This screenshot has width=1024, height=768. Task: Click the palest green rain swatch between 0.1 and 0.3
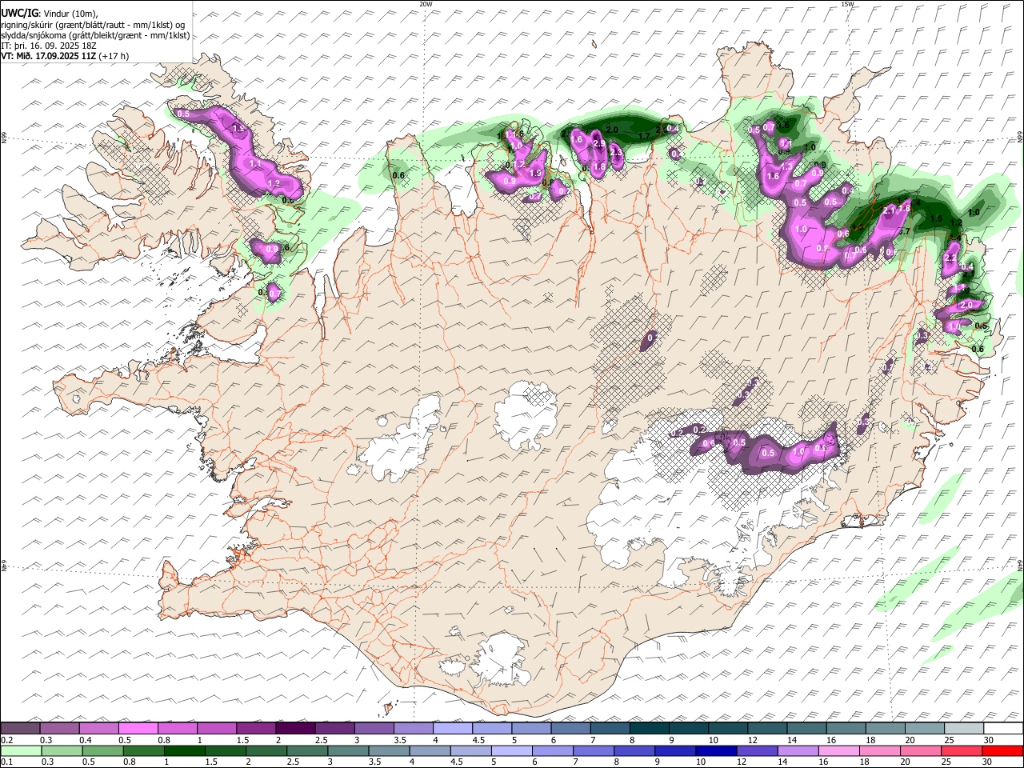pos(21,751)
